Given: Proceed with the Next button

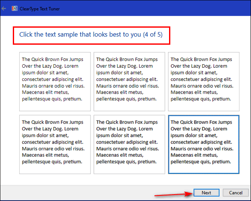Looking at the screenshot, I should pos(206,193).
